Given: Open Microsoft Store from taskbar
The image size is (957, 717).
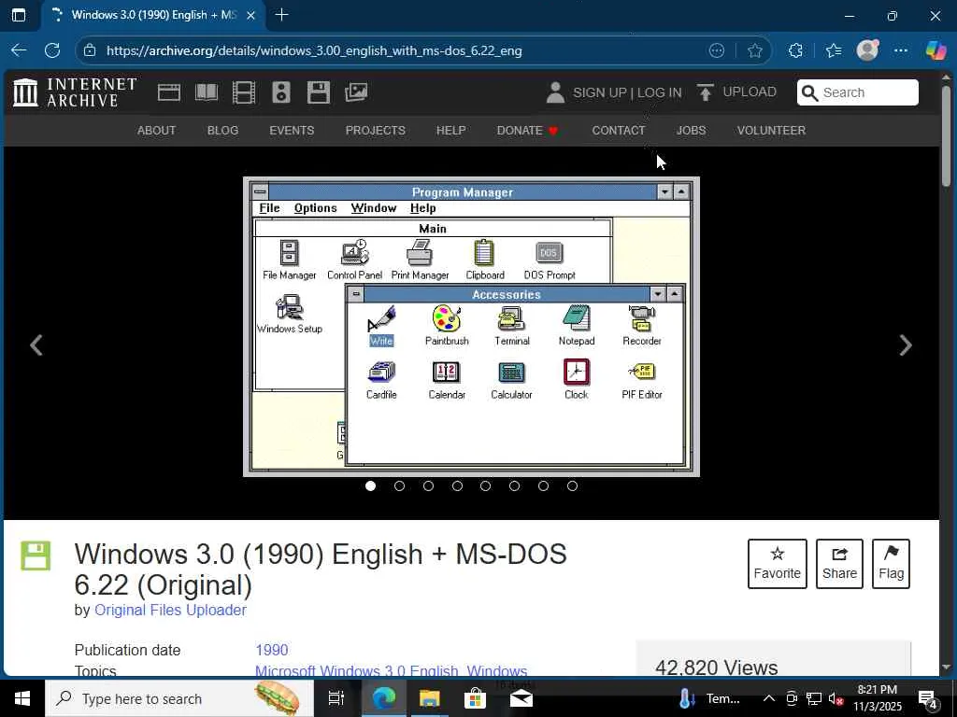Looking at the screenshot, I should click(x=475, y=698).
